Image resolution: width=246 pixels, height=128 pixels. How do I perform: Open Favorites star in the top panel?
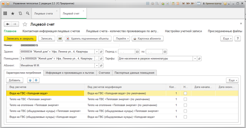pos(13,14)
